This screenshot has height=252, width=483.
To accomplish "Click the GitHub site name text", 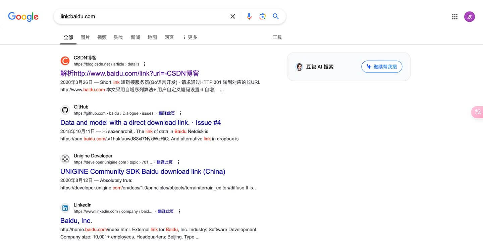I will [x=81, y=107].
